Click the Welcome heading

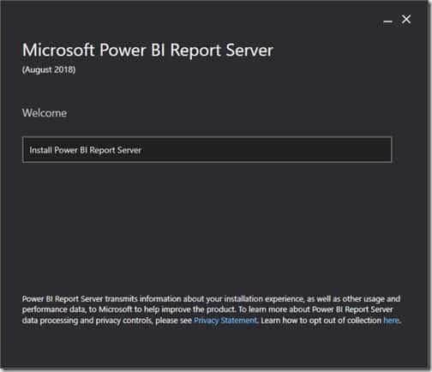pos(45,113)
